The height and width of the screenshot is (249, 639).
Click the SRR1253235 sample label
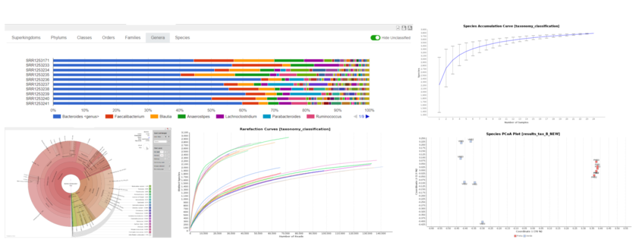[37, 75]
